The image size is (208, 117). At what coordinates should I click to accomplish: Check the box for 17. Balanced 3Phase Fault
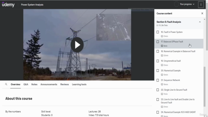[158, 42]
